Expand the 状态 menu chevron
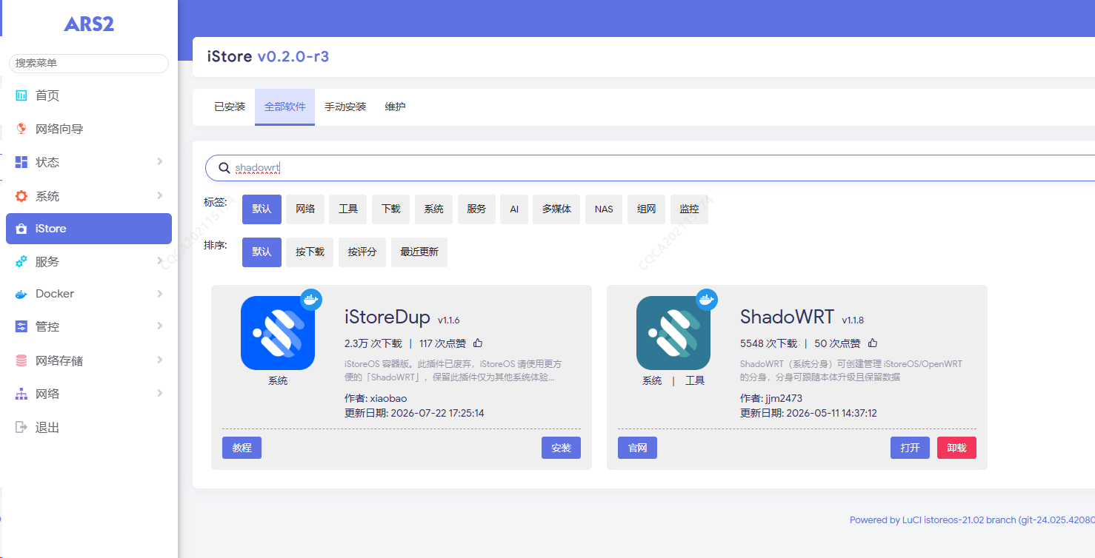Viewport: 1095px width, 558px height. 160,161
